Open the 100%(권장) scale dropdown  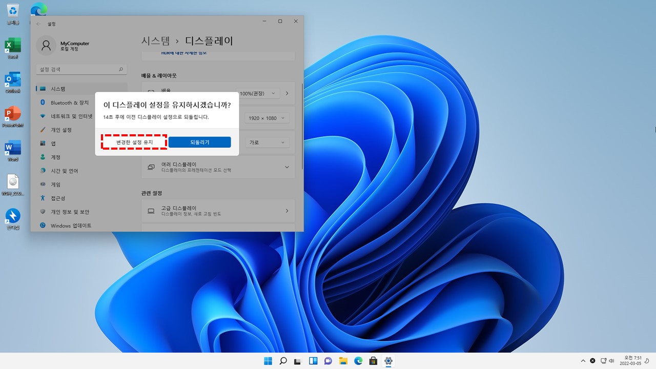pos(259,93)
